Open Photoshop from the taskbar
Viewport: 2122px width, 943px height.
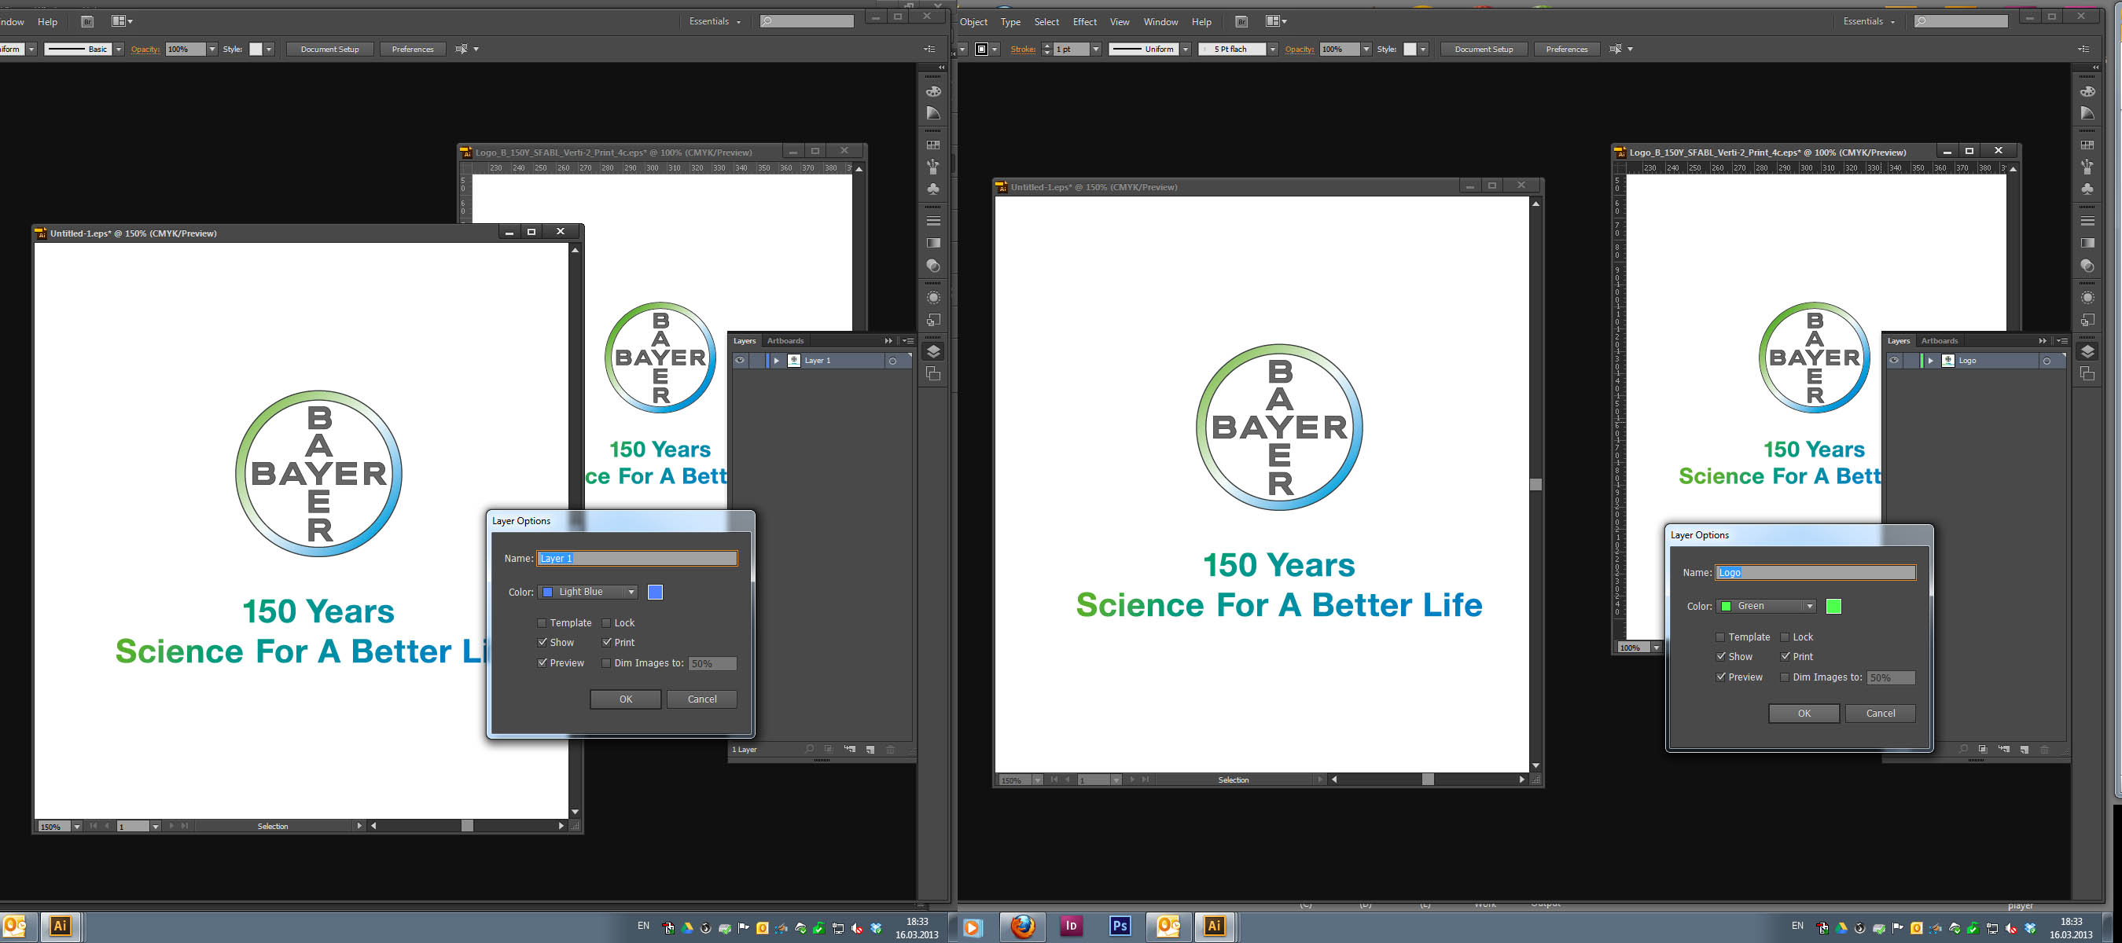click(1120, 926)
